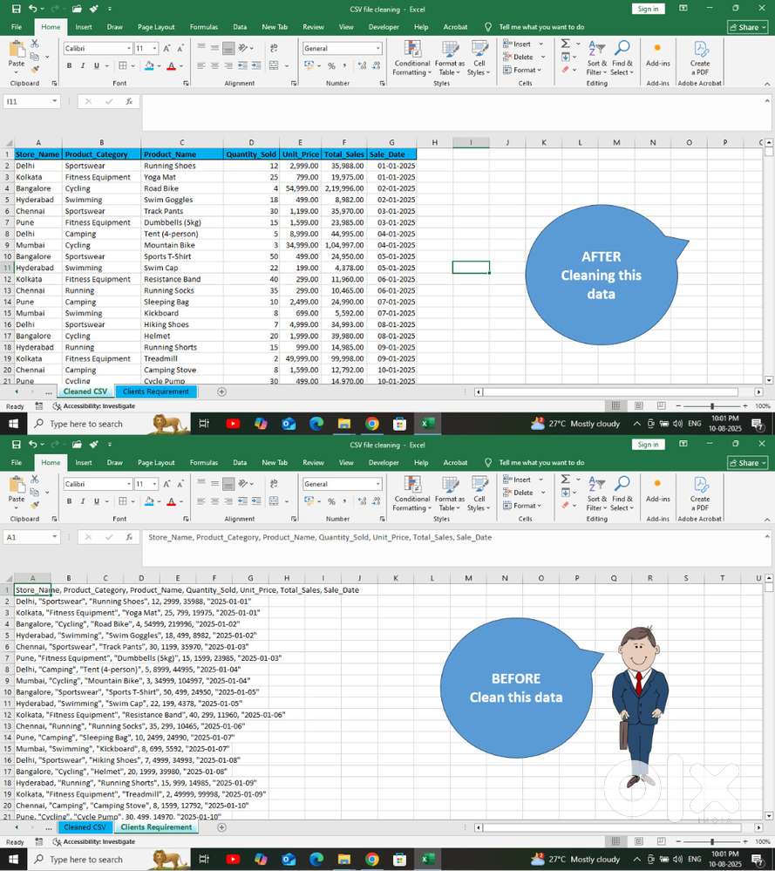The image size is (775, 871).
Task: Expand the Name Box dropdown showing I11
Action: [x=54, y=101]
